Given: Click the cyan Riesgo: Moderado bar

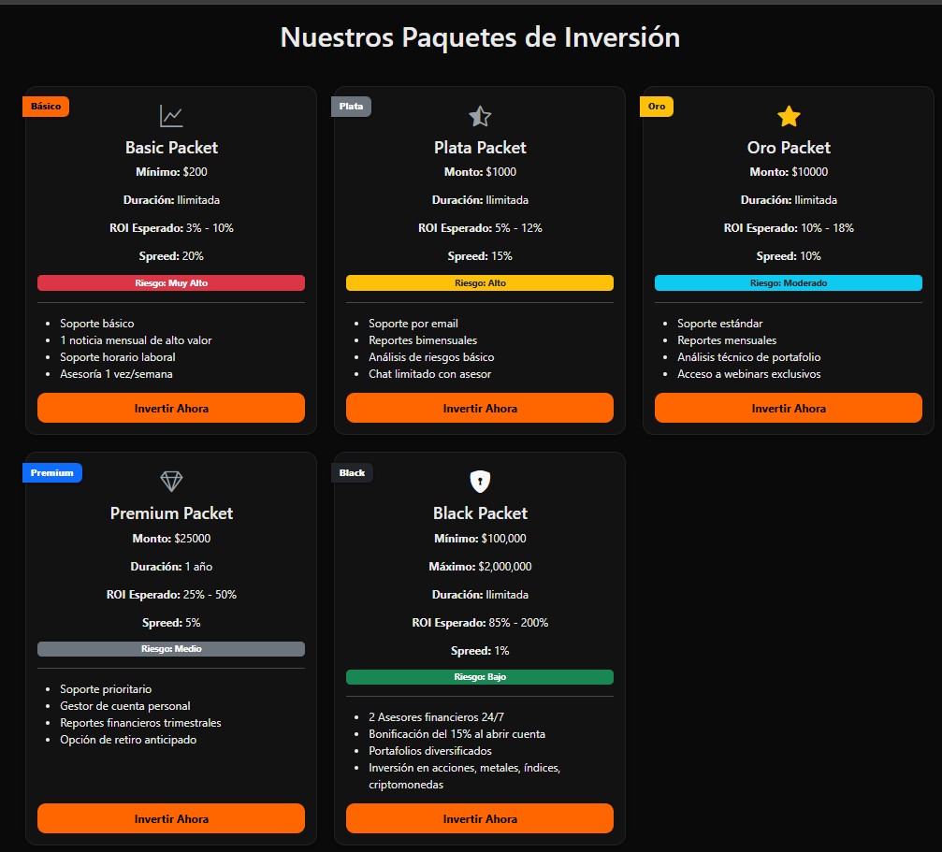Looking at the screenshot, I should click(789, 282).
